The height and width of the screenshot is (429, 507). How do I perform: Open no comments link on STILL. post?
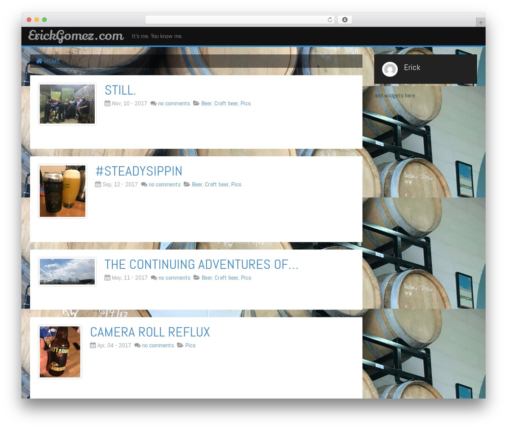(174, 103)
